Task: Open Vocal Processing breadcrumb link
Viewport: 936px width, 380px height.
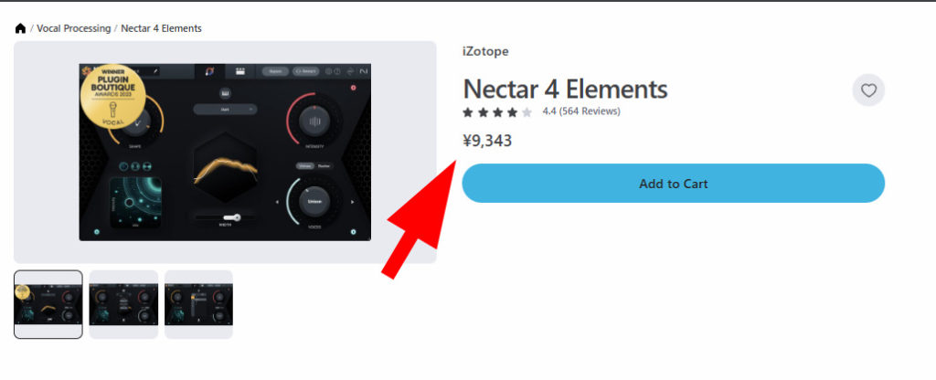Action: tap(74, 28)
